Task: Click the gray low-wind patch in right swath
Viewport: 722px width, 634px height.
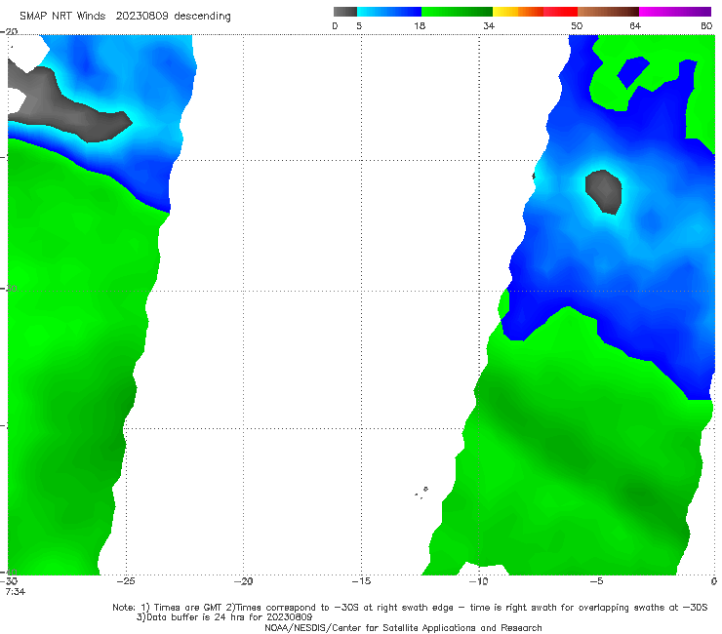Action: [604, 191]
